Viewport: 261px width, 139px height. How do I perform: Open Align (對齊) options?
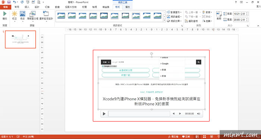207,12
